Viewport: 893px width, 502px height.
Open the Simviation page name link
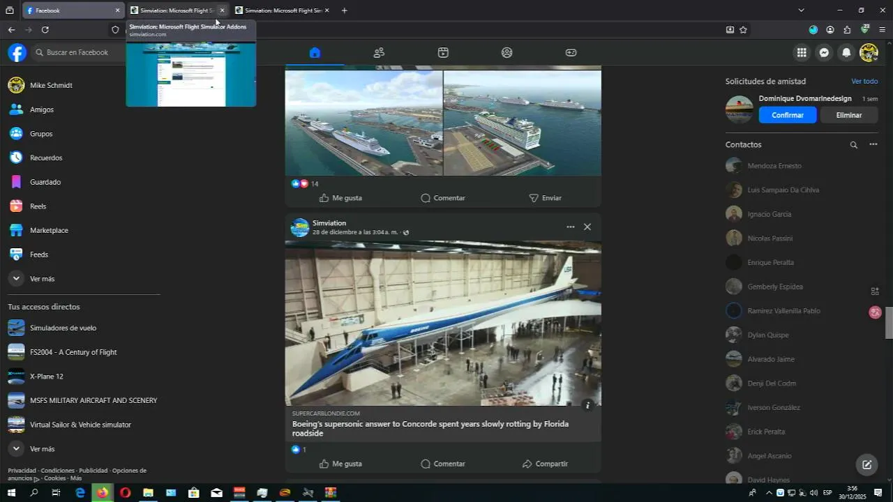(329, 223)
